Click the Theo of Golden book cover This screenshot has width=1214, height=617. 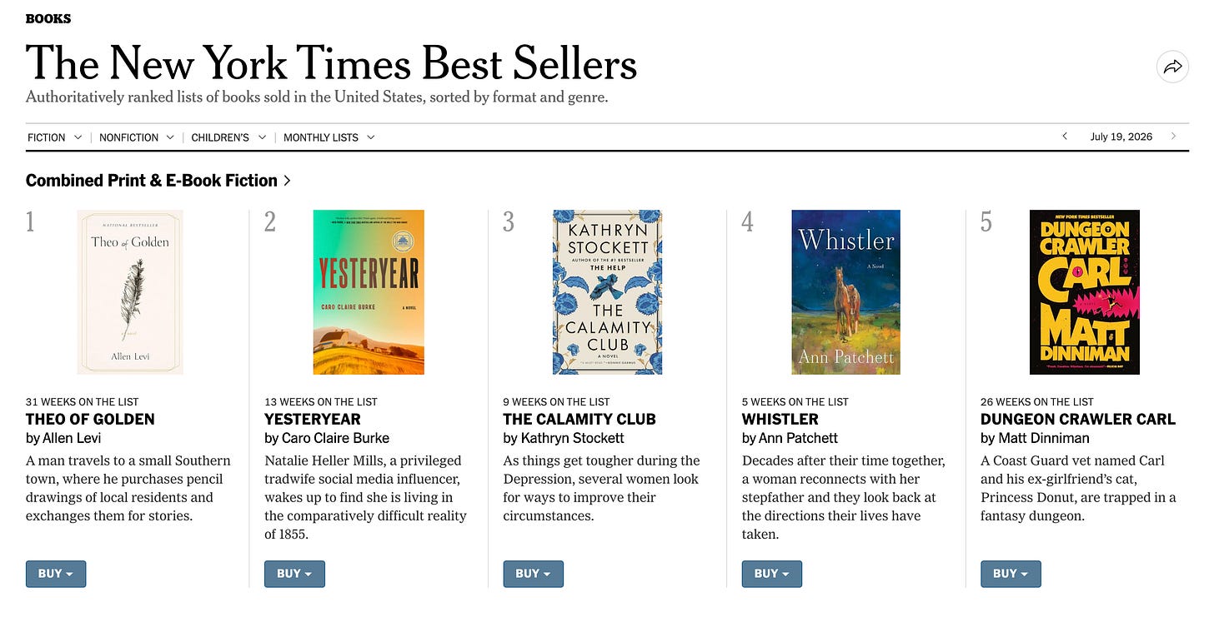click(130, 292)
